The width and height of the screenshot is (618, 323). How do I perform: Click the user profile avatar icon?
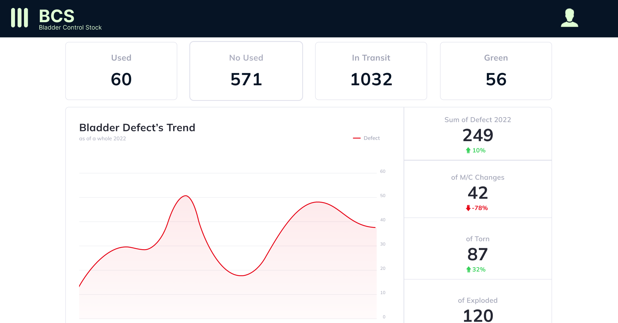coord(569,18)
